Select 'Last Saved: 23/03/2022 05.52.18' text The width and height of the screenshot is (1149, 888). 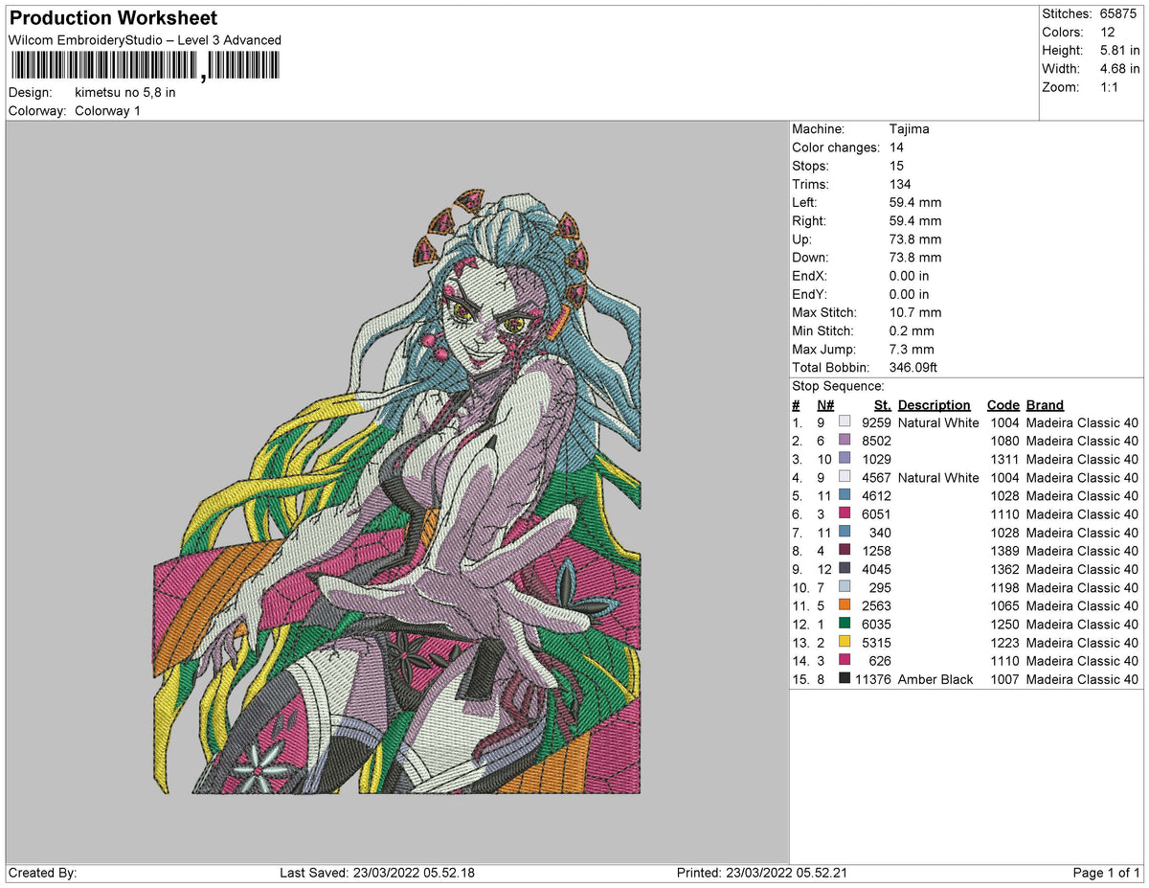pos(377,873)
